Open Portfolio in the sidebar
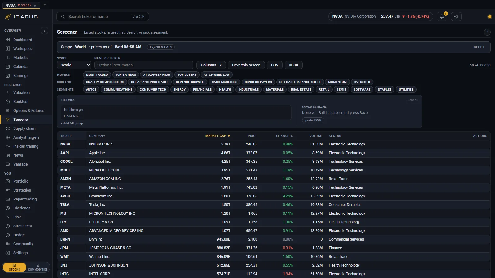The width and height of the screenshot is (495, 278). click(x=21, y=181)
